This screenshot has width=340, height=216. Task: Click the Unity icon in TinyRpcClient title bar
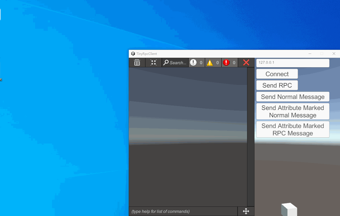click(133, 54)
